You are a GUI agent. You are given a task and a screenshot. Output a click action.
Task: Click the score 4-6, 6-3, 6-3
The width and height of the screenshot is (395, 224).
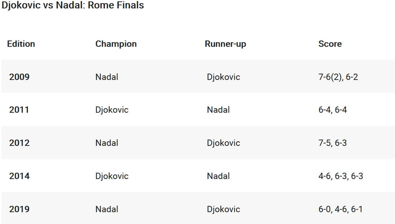pos(340,176)
